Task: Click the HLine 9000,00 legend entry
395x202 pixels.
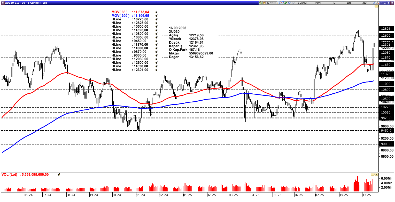Action: 129,55
